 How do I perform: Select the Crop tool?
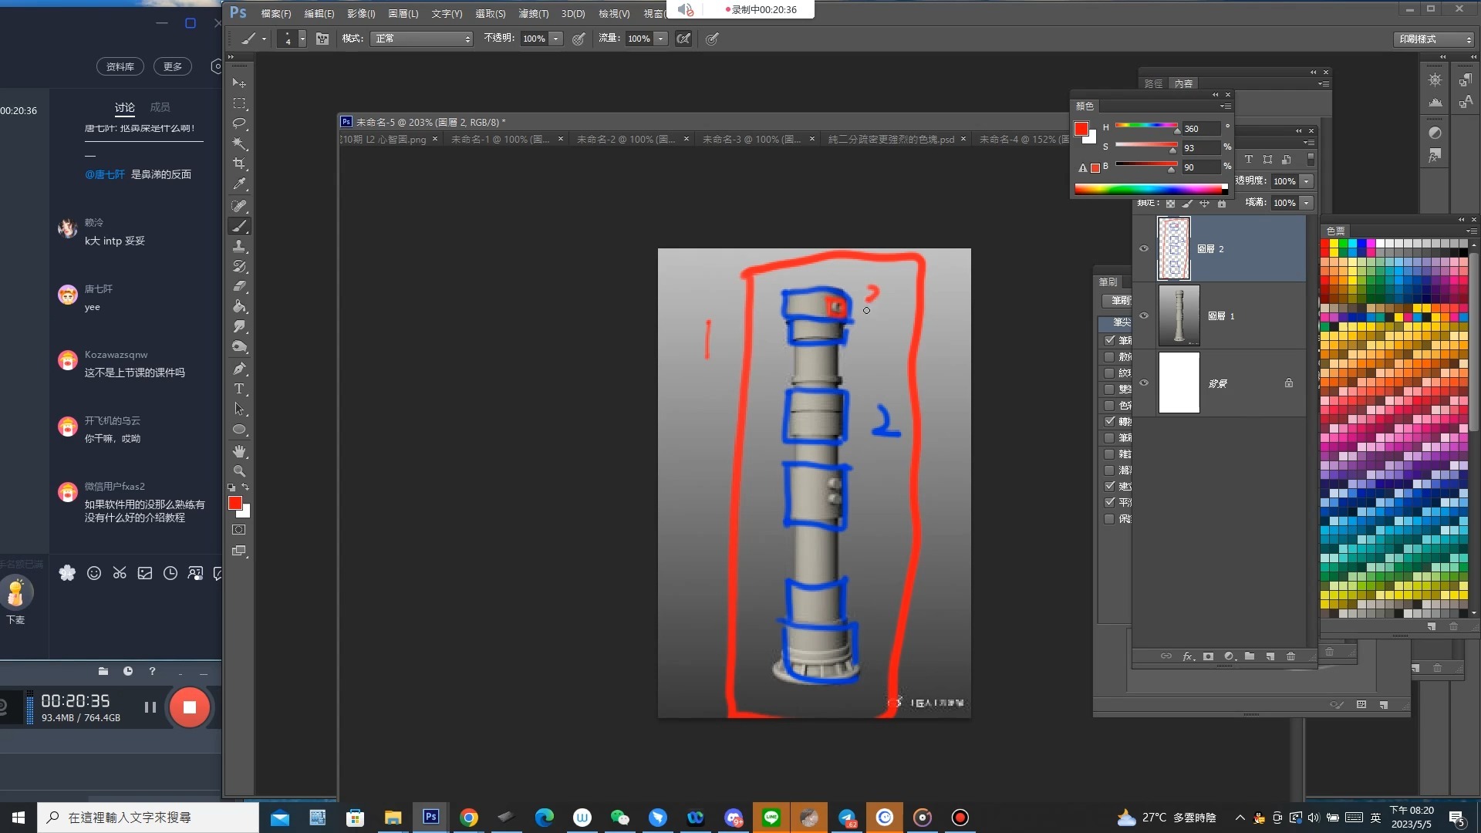pos(239,164)
